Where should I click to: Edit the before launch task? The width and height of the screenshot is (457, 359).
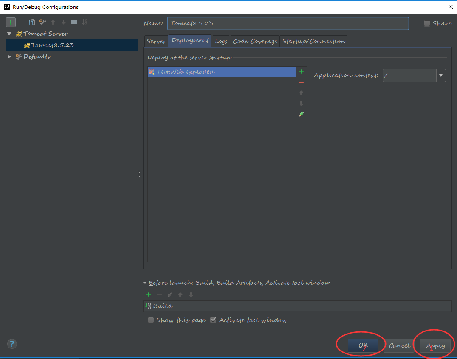tap(170, 295)
